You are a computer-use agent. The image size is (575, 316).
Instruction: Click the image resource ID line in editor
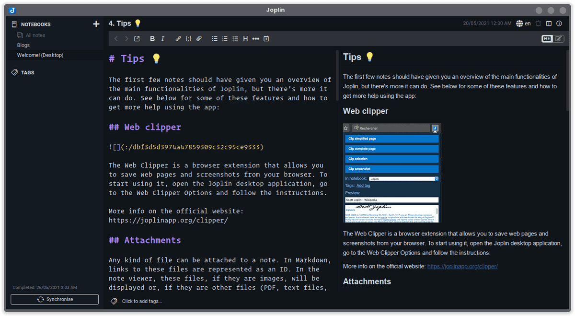tap(186, 147)
